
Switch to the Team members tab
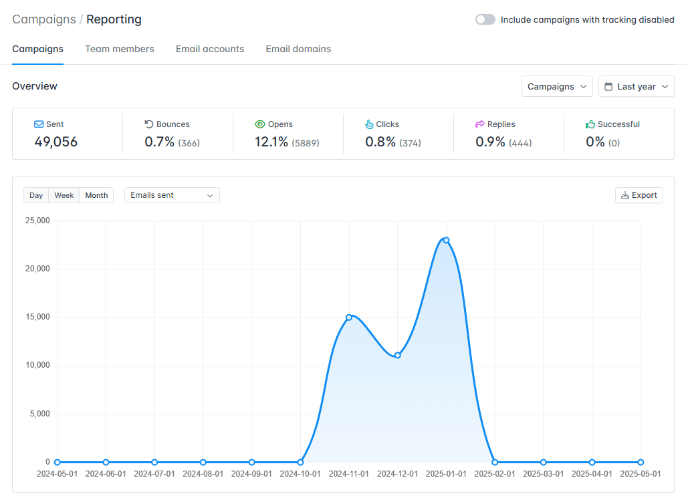click(120, 49)
